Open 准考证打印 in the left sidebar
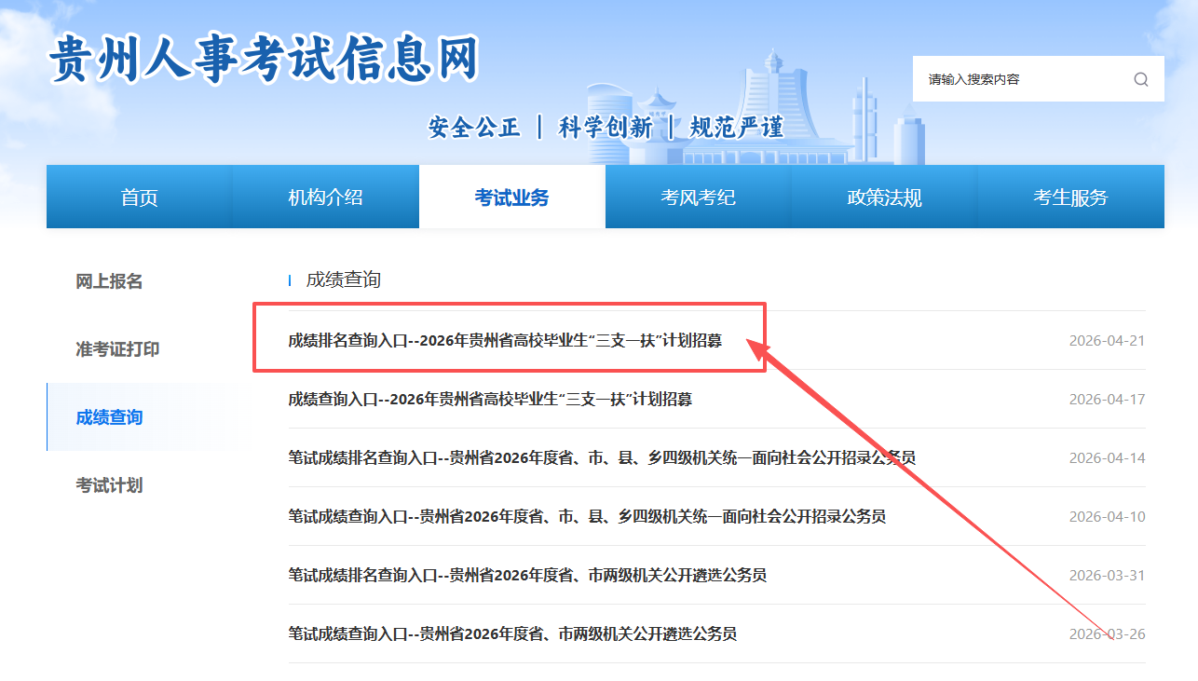The height and width of the screenshot is (681, 1198). (117, 349)
